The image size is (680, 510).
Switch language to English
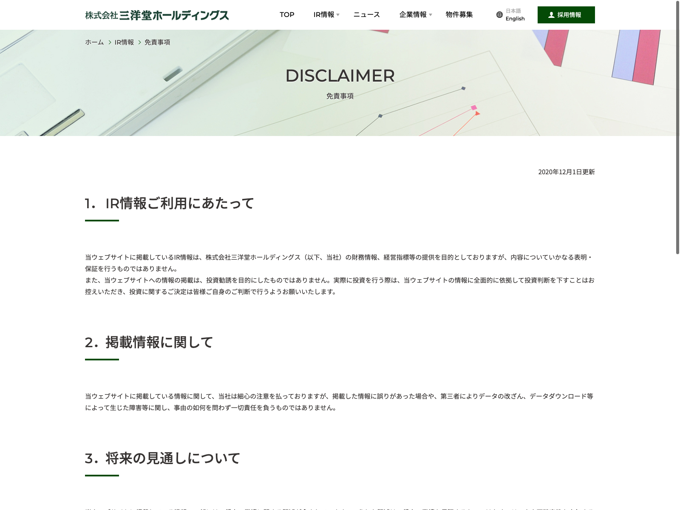515,19
